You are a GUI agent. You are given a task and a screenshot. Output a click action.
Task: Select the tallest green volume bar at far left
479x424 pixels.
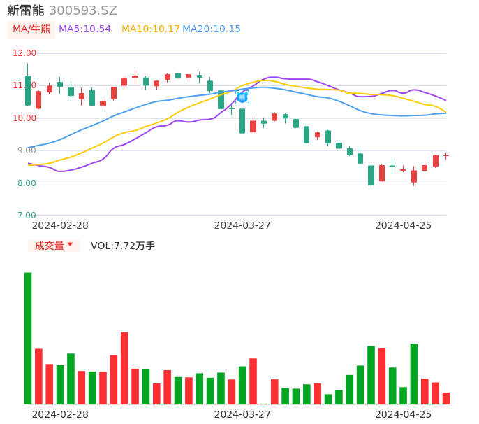tap(28, 338)
